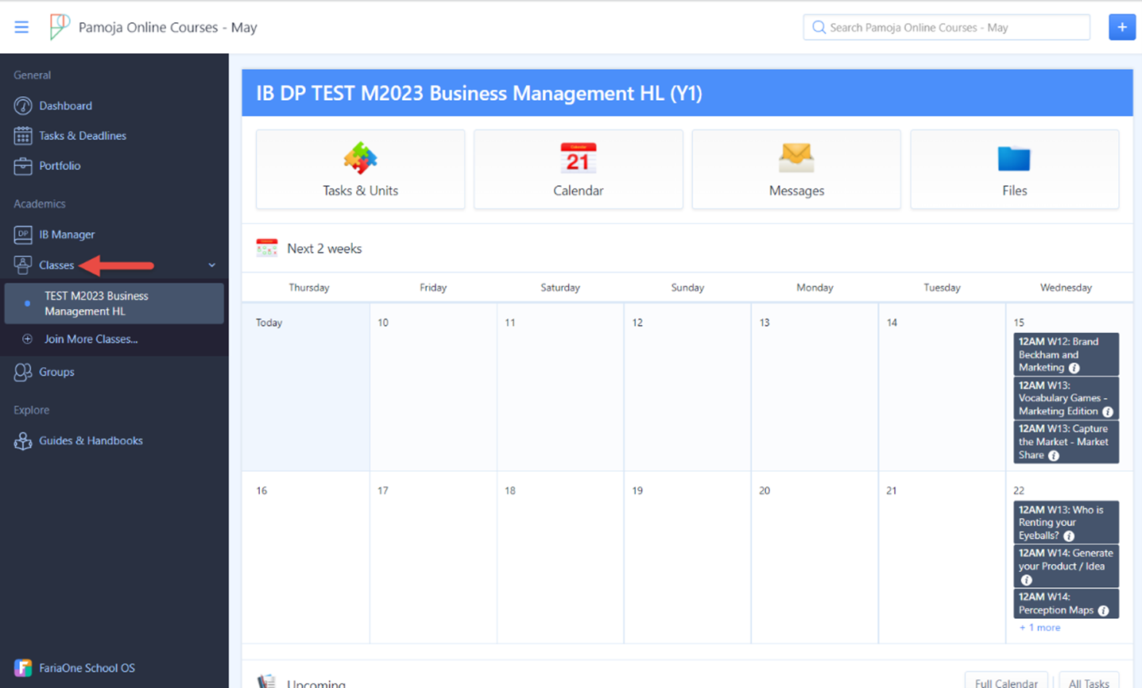The image size is (1142, 688).
Task: Open W14: Perception Maps event
Action: coord(1066,603)
